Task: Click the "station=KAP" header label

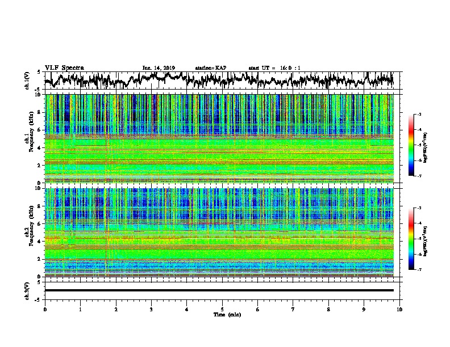Action: [x=211, y=68]
